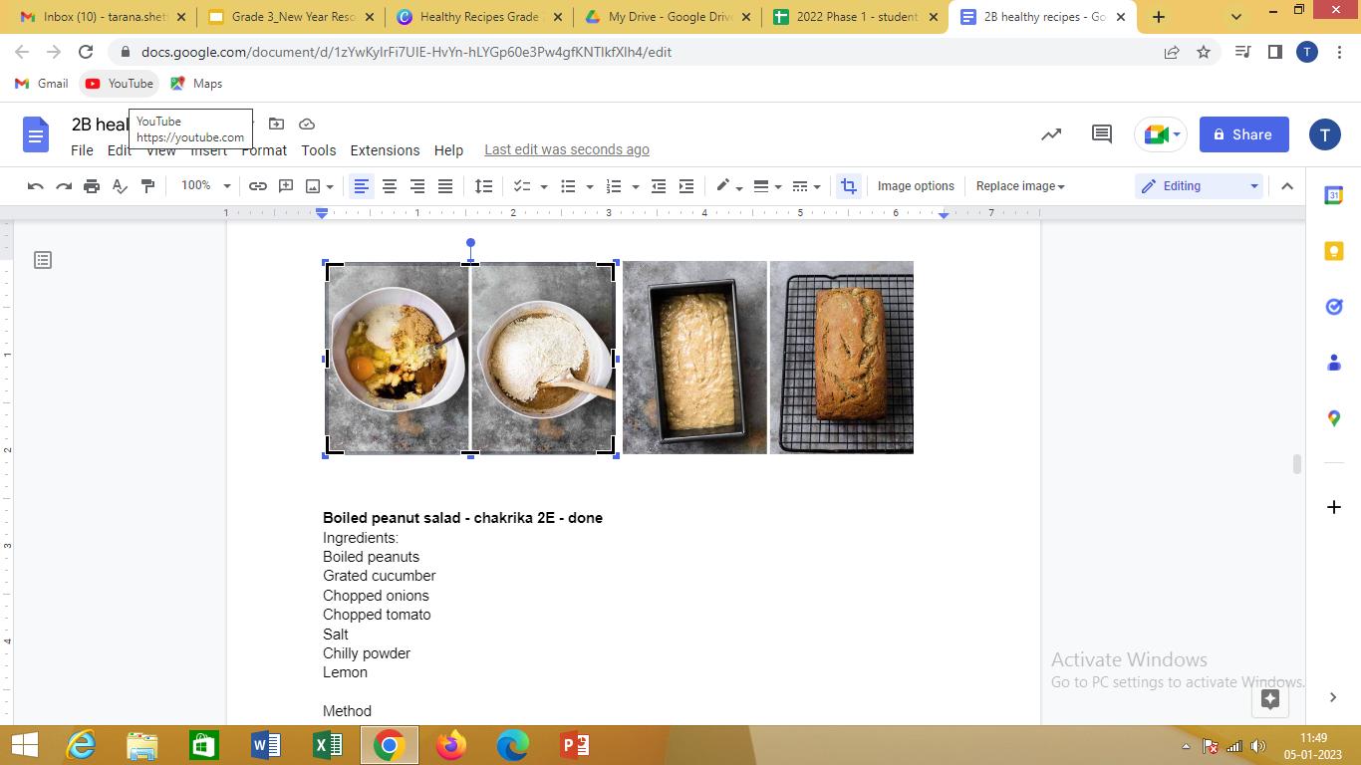The image size is (1361, 765).
Task: Reload the current page
Action: click(86, 52)
